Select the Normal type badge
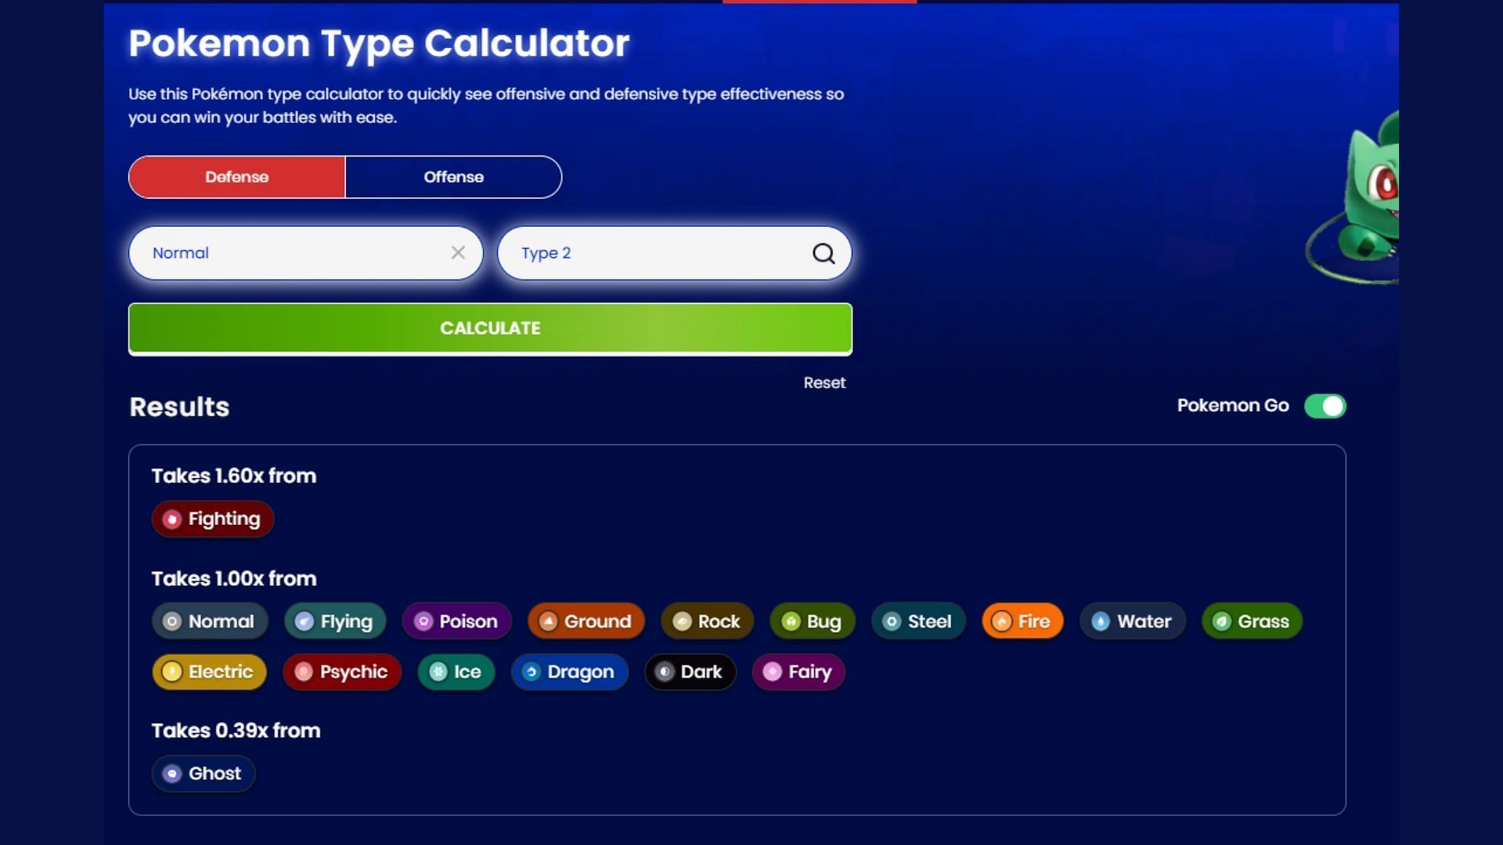Screen dimensions: 1503x845 (210, 620)
